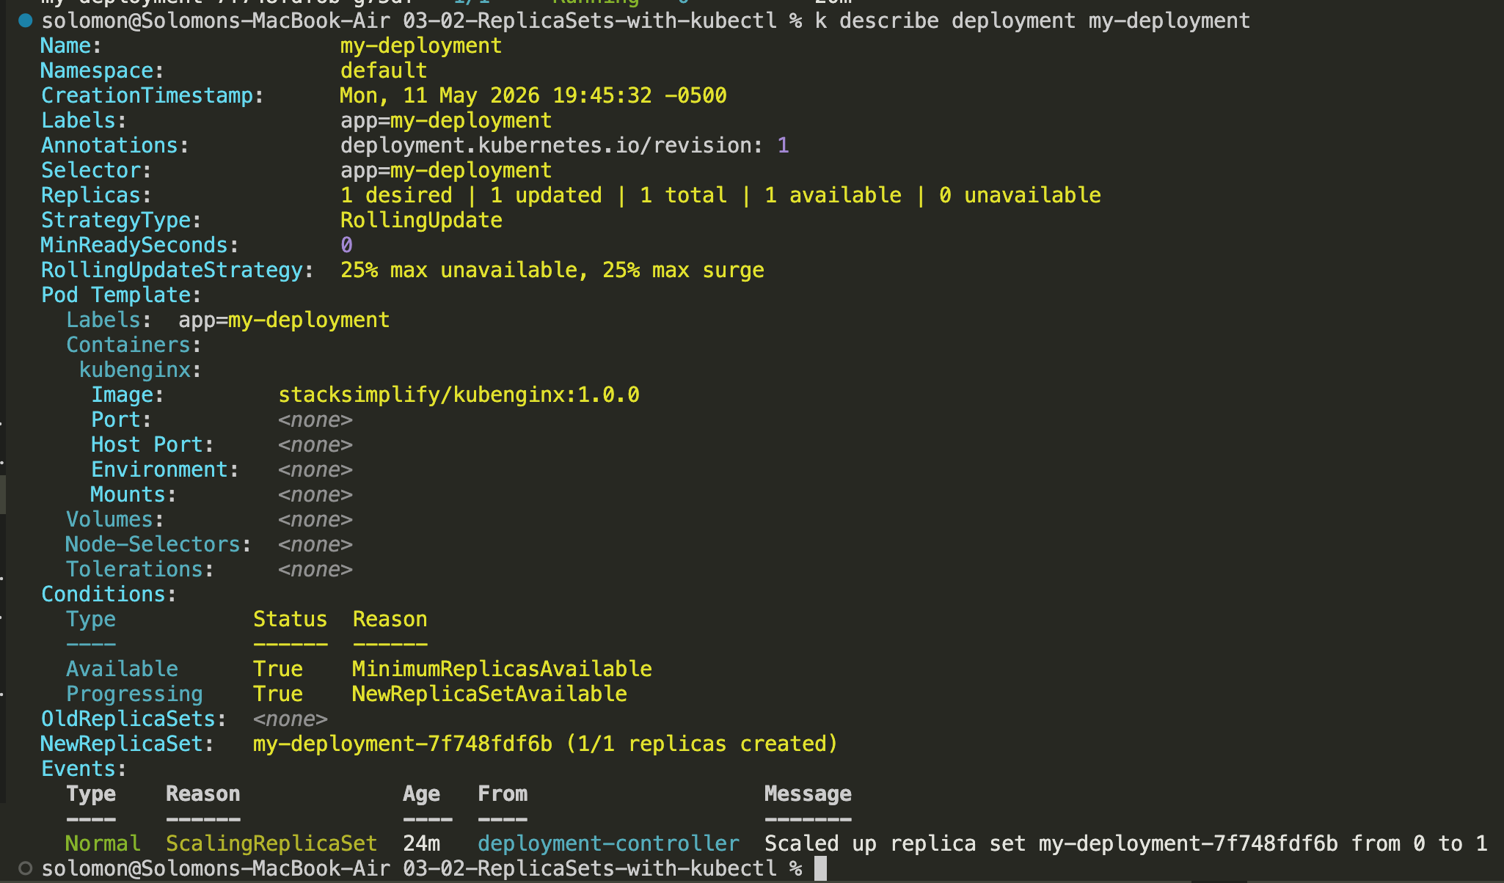
Task: Click the '0 unavailable' replicas text
Action: [1020, 195]
